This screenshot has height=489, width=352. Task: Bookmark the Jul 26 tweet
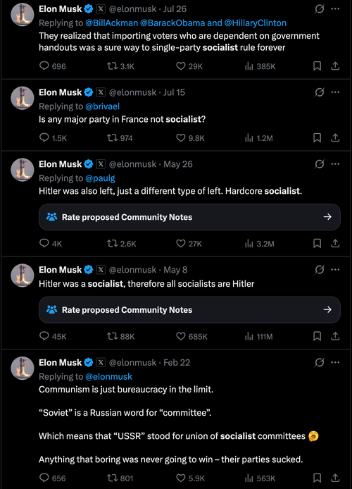pos(317,66)
